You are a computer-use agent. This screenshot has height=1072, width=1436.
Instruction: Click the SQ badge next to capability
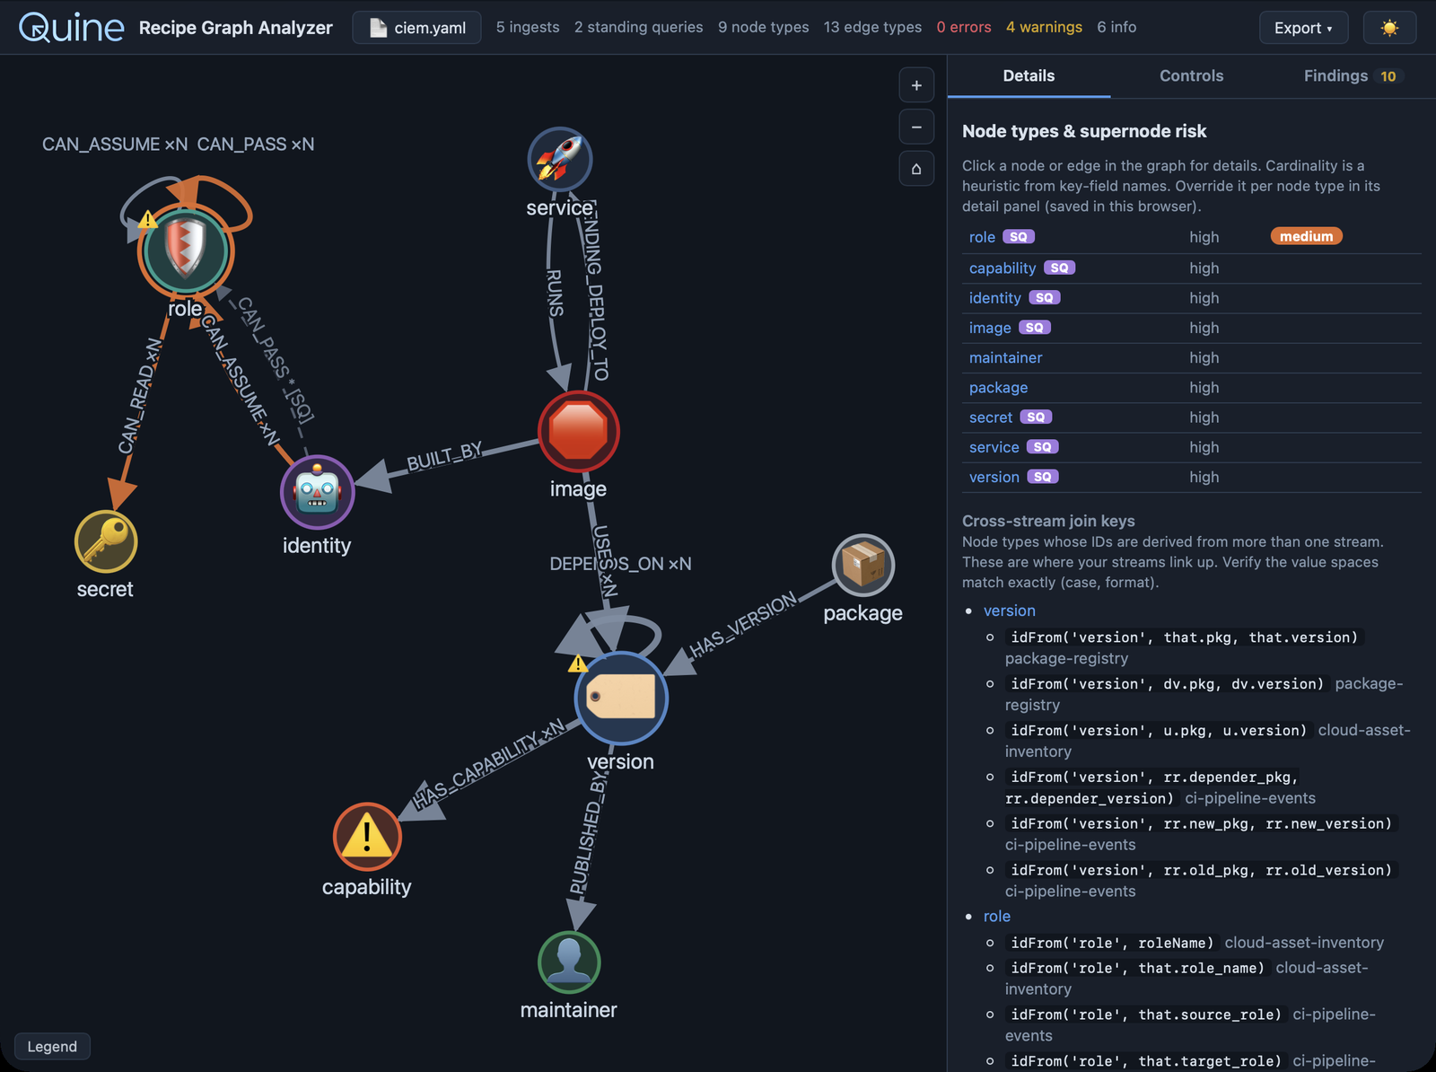point(1060,268)
